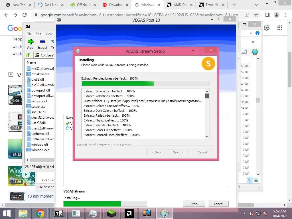Open Chrome from the taskbar
Screen dimensions: 292x219
[40, 213]
